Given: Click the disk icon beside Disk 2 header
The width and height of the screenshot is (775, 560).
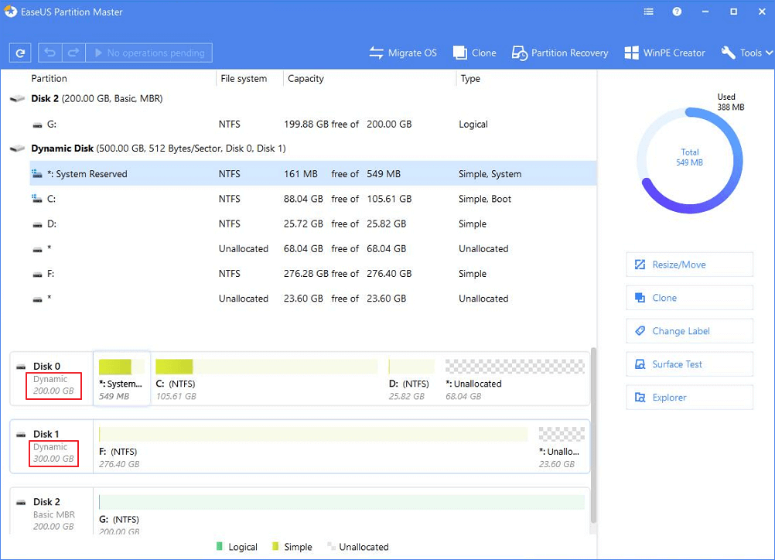Looking at the screenshot, I should pos(17,98).
